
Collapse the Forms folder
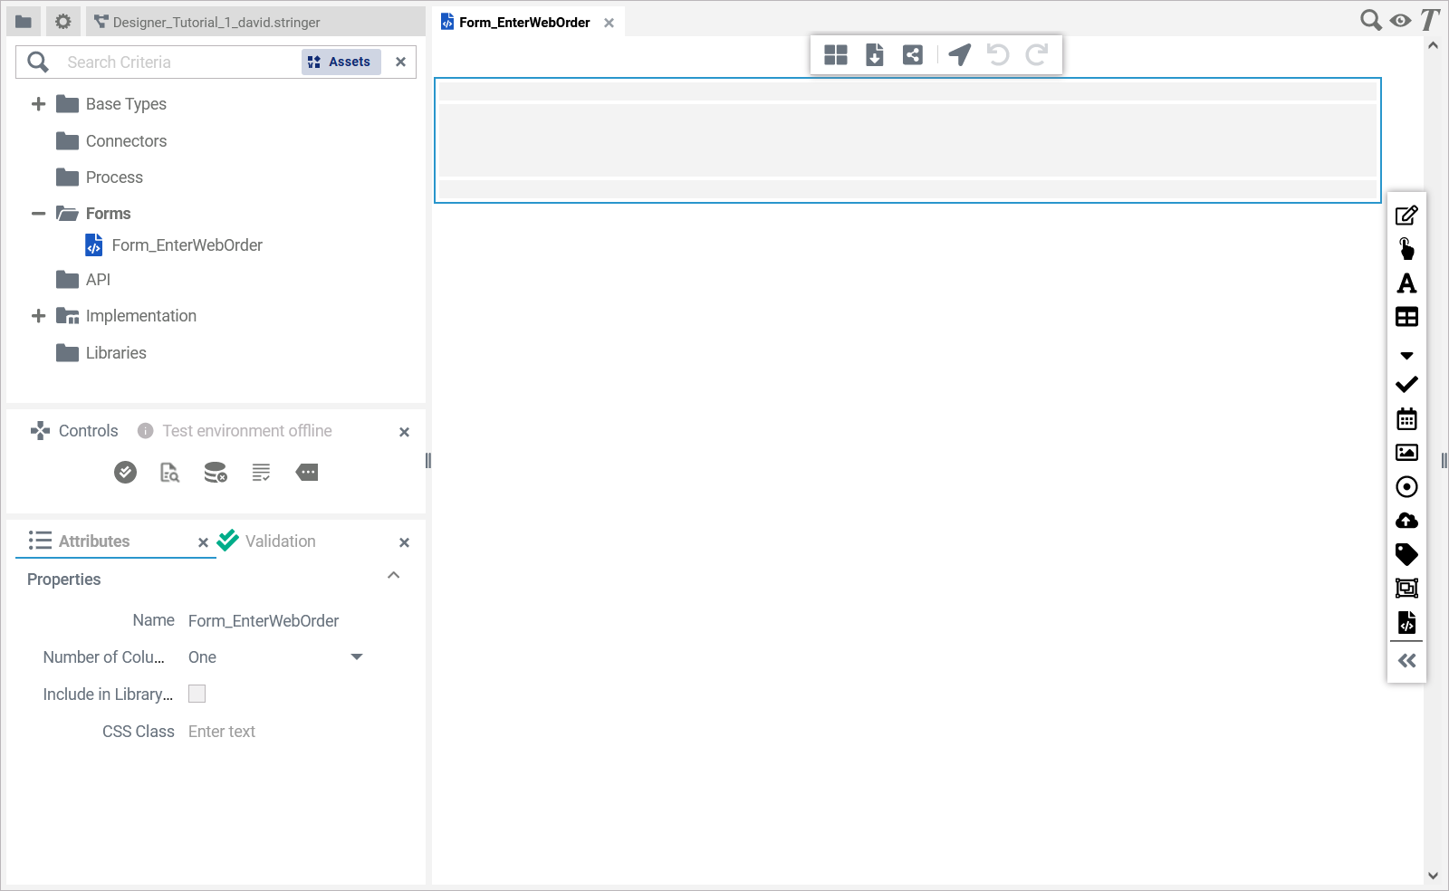tap(38, 214)
